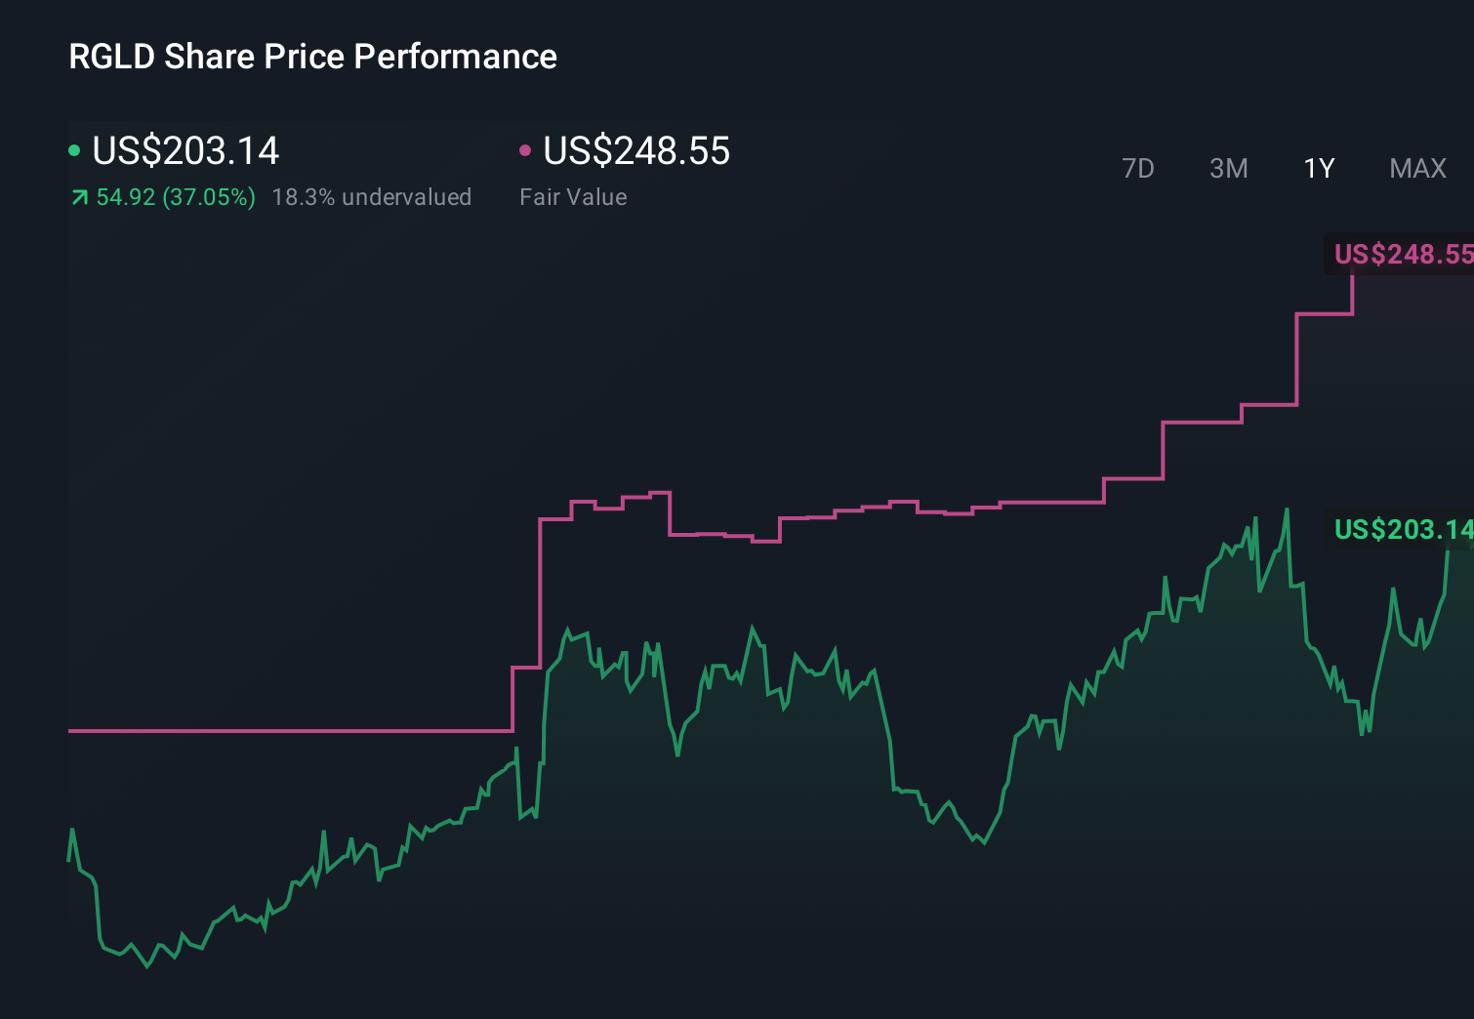Click the pink dot next to US$248.55
1474x1019 pixels.
527,149
